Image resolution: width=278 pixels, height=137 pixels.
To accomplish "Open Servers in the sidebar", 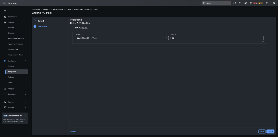I will (11, 27).
